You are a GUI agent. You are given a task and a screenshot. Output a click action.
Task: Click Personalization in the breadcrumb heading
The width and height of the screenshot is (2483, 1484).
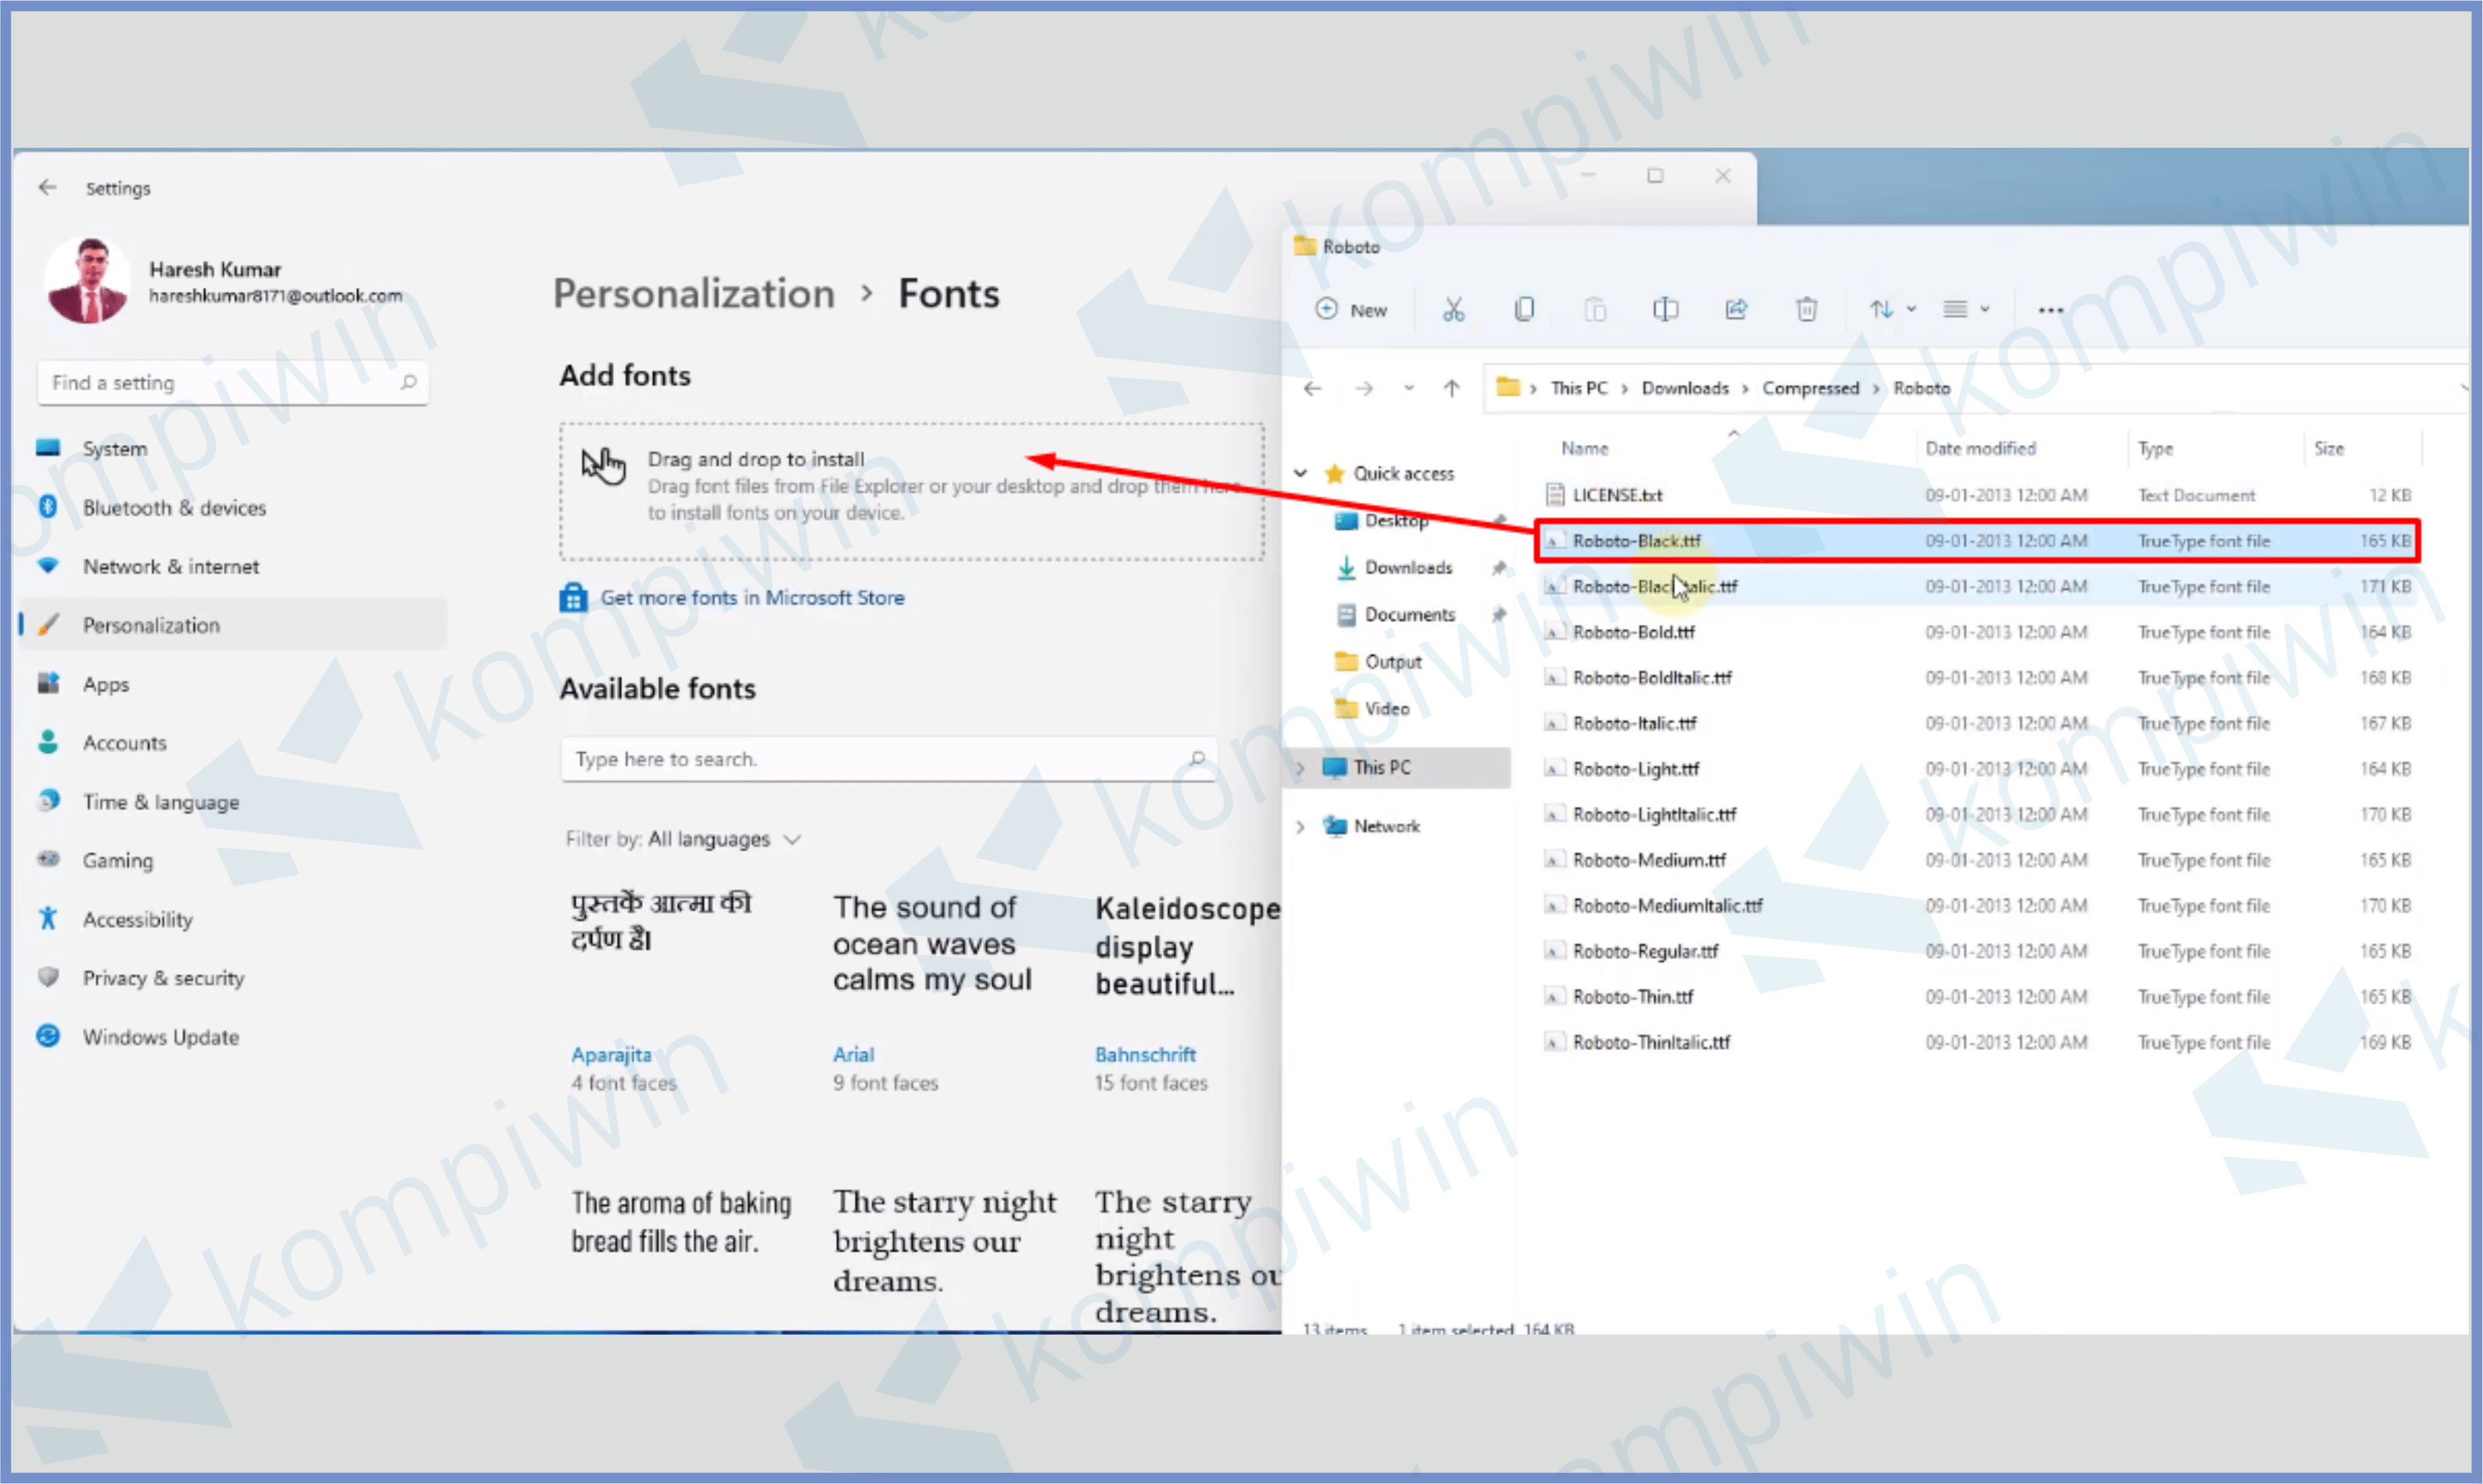[x=694, y=294]
